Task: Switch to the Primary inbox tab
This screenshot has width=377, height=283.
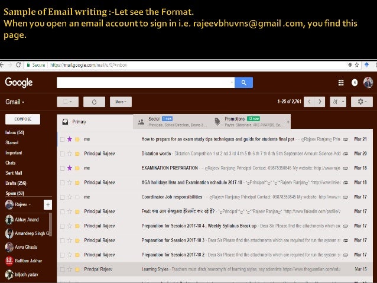Action: (x=95, y=122)
